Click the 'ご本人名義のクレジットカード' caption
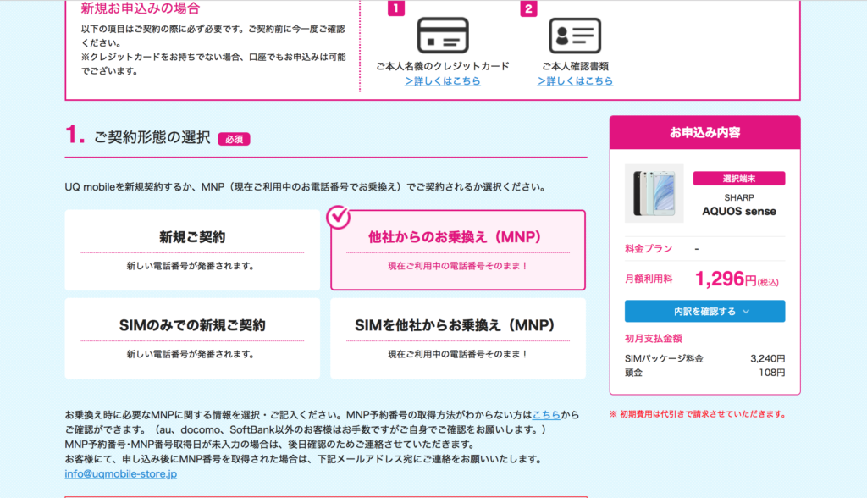The width and height of the screenshot is (867, 498). coord(442,66)
